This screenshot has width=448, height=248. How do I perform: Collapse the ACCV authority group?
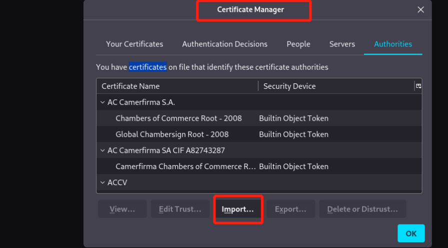tap(102, 183)
